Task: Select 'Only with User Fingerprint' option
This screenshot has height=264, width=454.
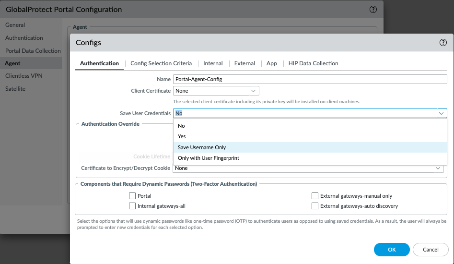Action: pos(310,158)
